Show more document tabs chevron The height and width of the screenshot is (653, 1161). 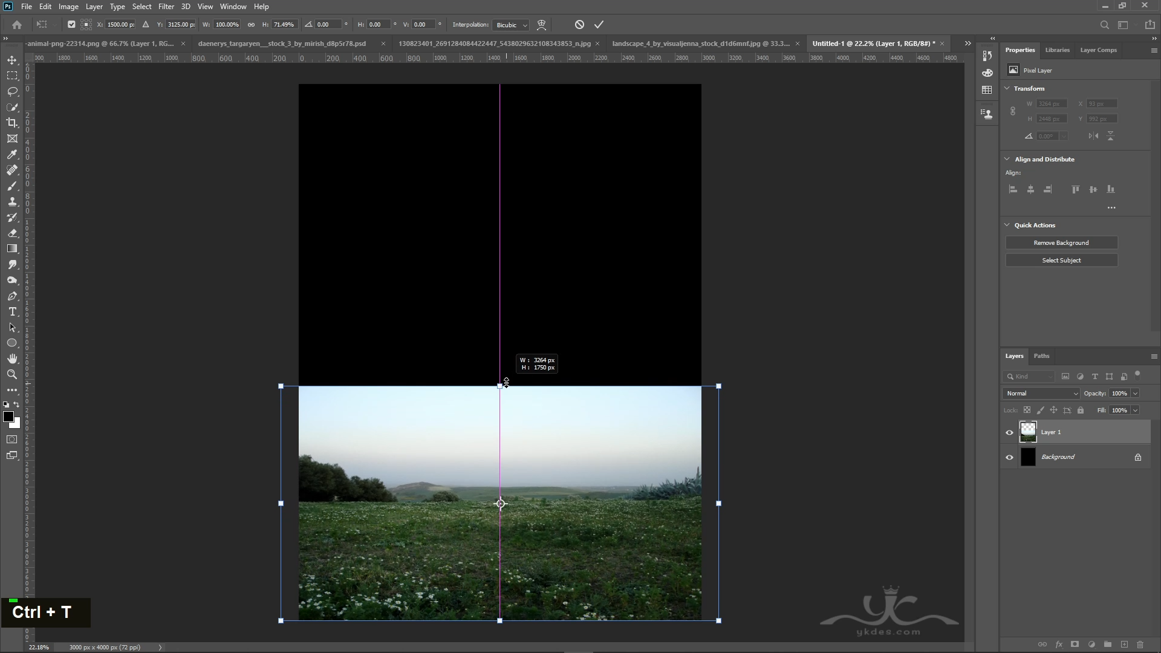(x=968, y=44)
